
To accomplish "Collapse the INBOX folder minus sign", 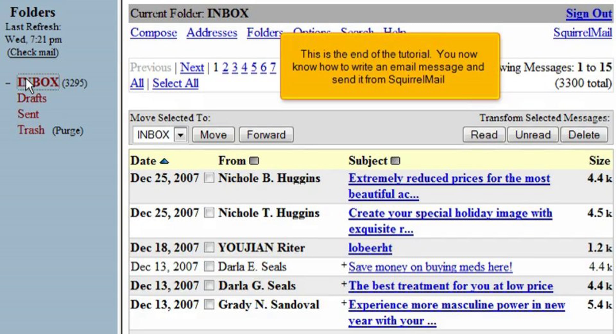I will (x=8, y=83).
